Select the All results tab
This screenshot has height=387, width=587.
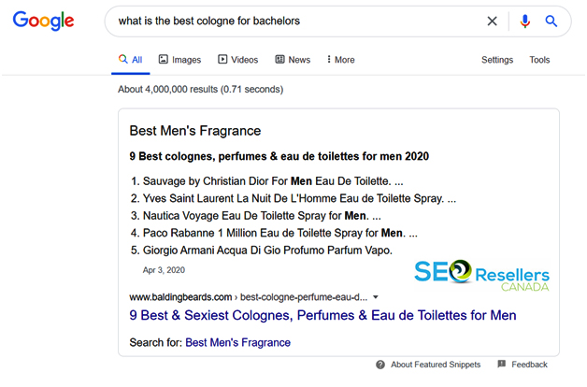pos(130,60)
